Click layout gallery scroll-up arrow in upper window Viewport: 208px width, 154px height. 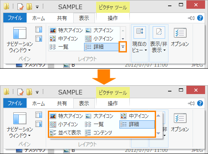click(123, 31)
